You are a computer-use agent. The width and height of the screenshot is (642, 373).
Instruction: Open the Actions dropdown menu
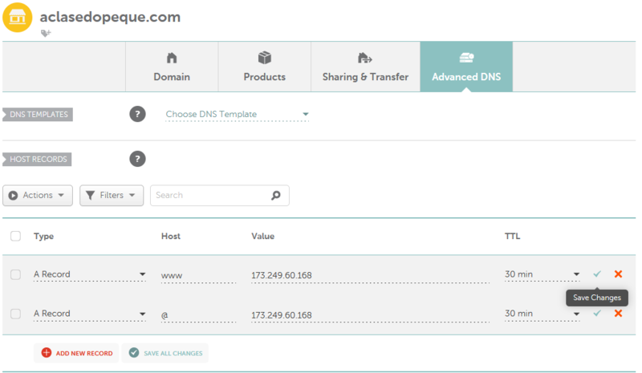point(38,195)
